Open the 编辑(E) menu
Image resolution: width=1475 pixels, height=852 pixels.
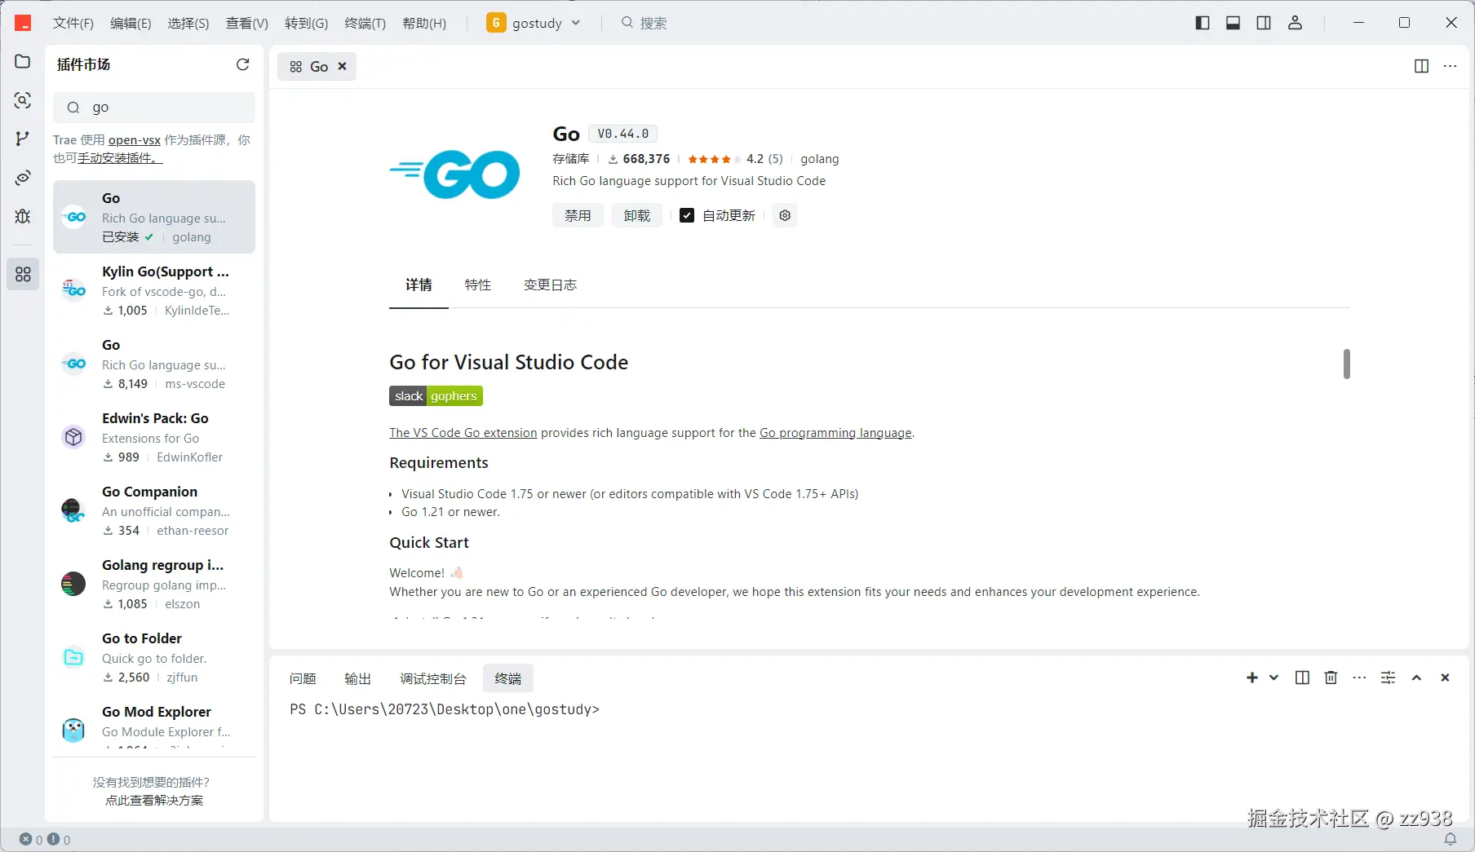pos(131,23)
